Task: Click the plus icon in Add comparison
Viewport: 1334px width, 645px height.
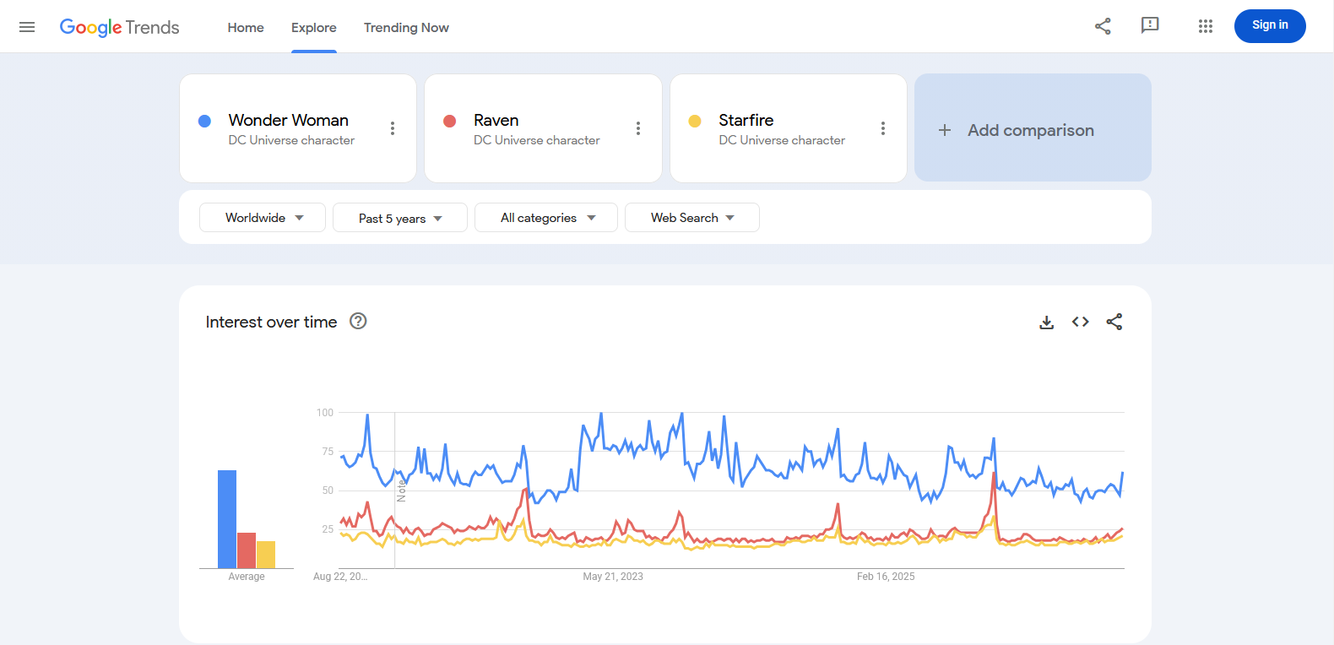Action: pyautogui.click(x=945, y=130)
